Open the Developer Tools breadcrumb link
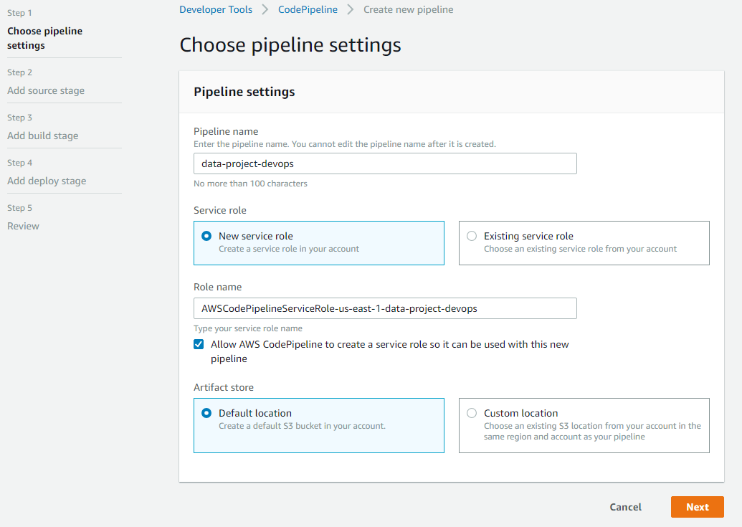 [216, 9]
